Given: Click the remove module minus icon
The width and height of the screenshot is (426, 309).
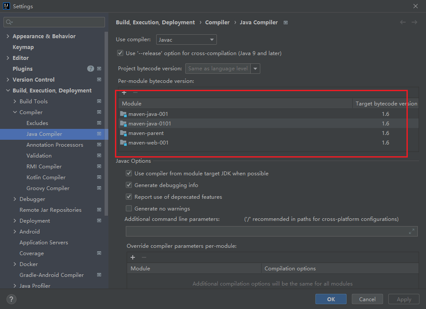Looking at the screenshot, I should 135,93.
